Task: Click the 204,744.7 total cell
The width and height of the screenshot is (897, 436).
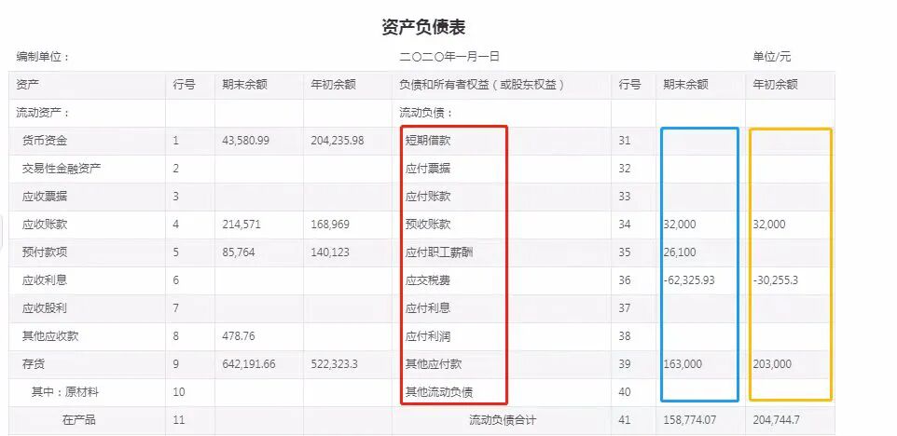Action: [777, 420]
